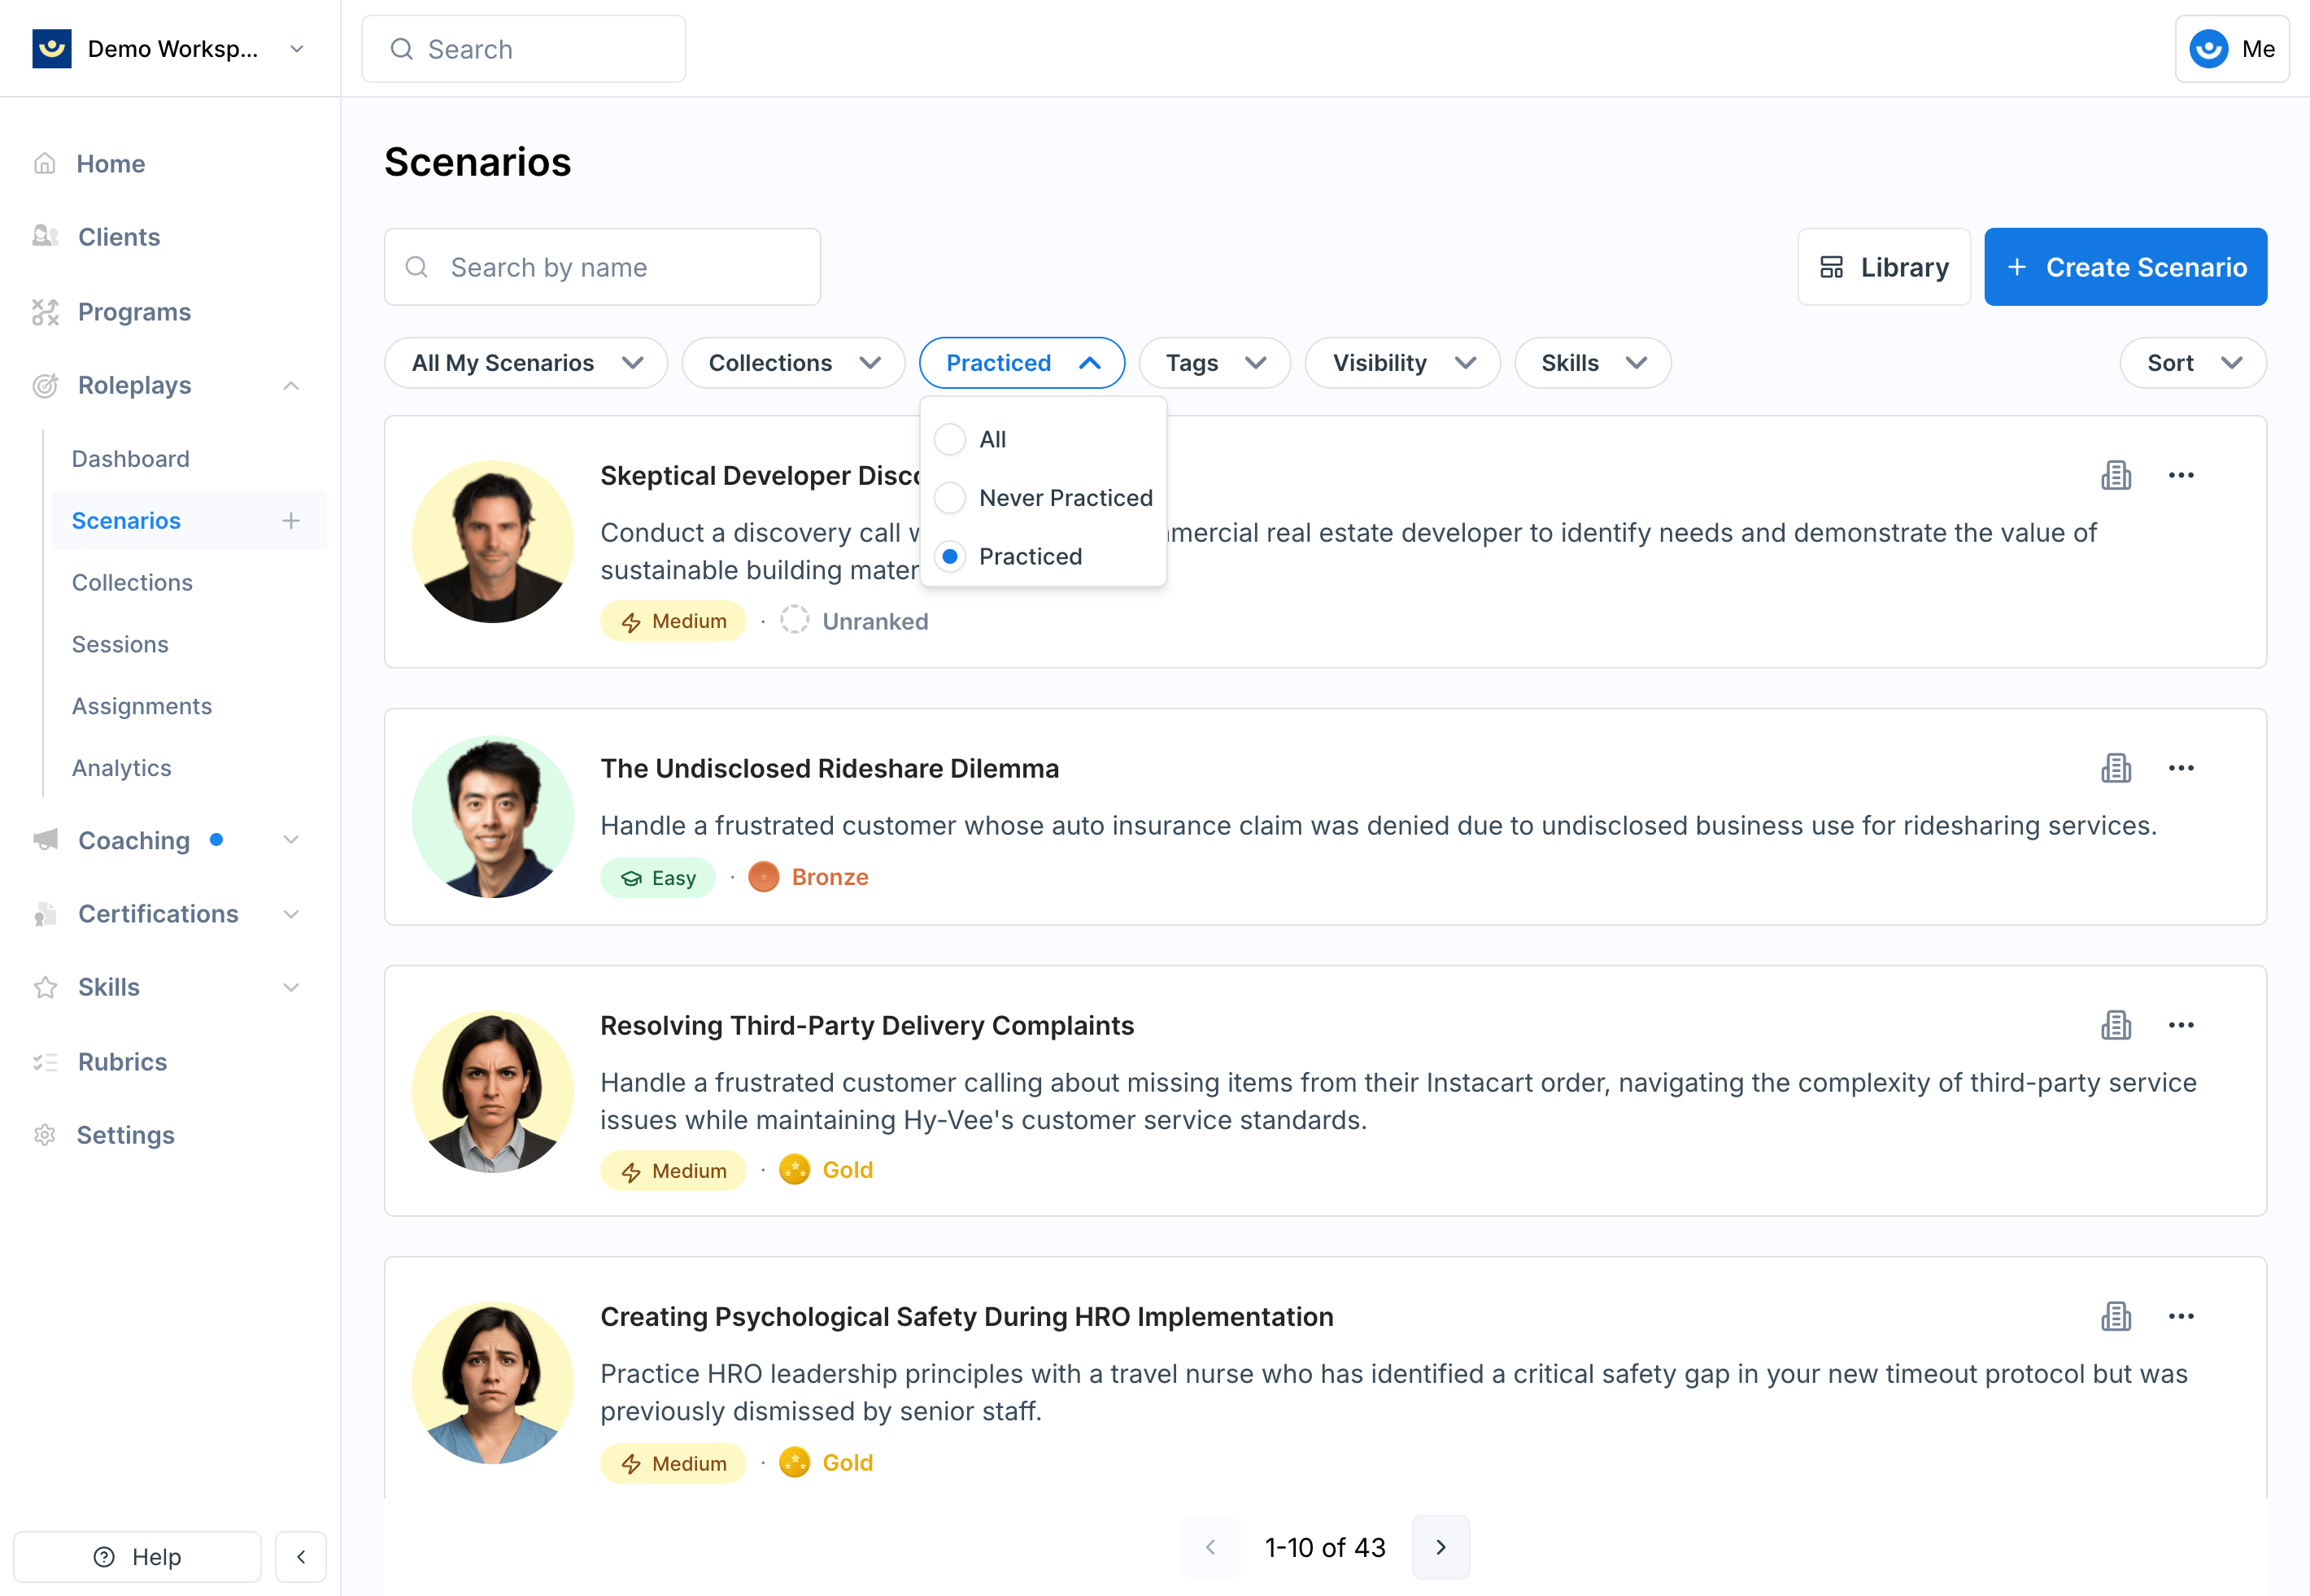The width and height of the screenshot is (2310, 1596).
Task: Open the scenario Library
Action: click(1884, 267)
